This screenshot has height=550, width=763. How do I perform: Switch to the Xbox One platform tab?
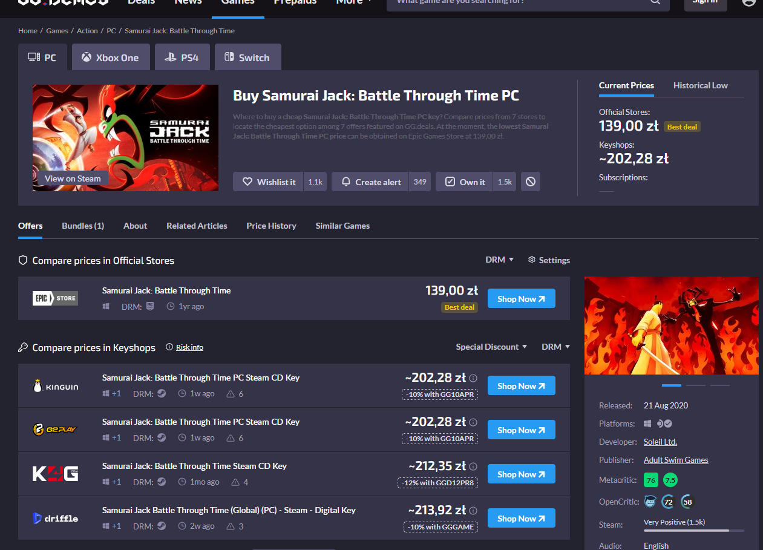(x=111, y=57)
